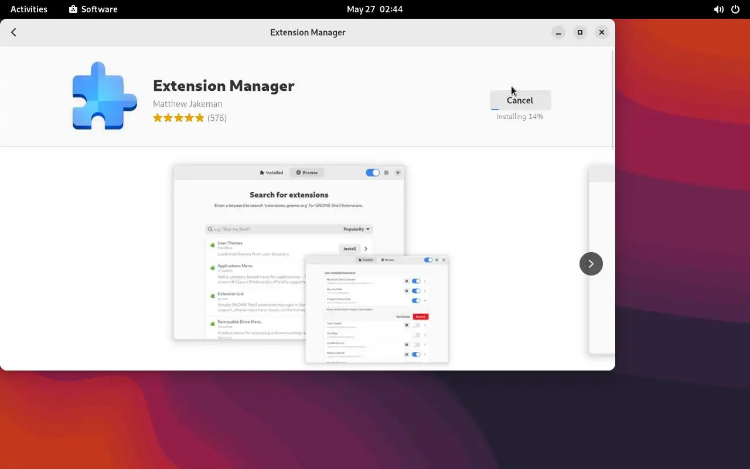Go back using the header back arrow
The image size is (750, 469).
point(13,32)
